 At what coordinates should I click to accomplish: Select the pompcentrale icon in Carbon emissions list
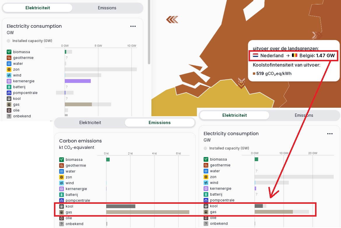pos(62,201)
